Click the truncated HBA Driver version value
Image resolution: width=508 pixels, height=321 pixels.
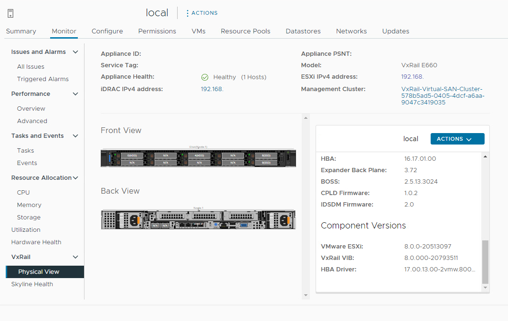[440, 269]
